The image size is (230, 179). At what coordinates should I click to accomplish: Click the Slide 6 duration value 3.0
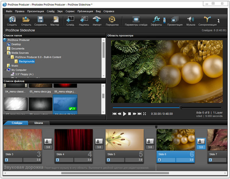191,160
